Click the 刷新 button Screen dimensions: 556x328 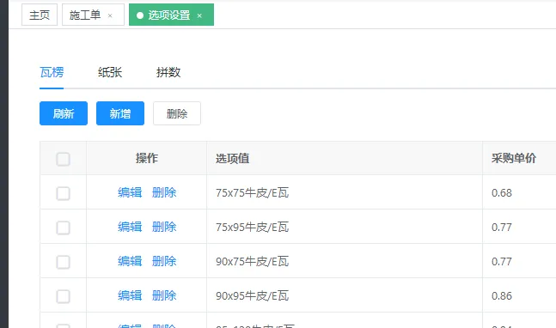[x=64, y=113]
